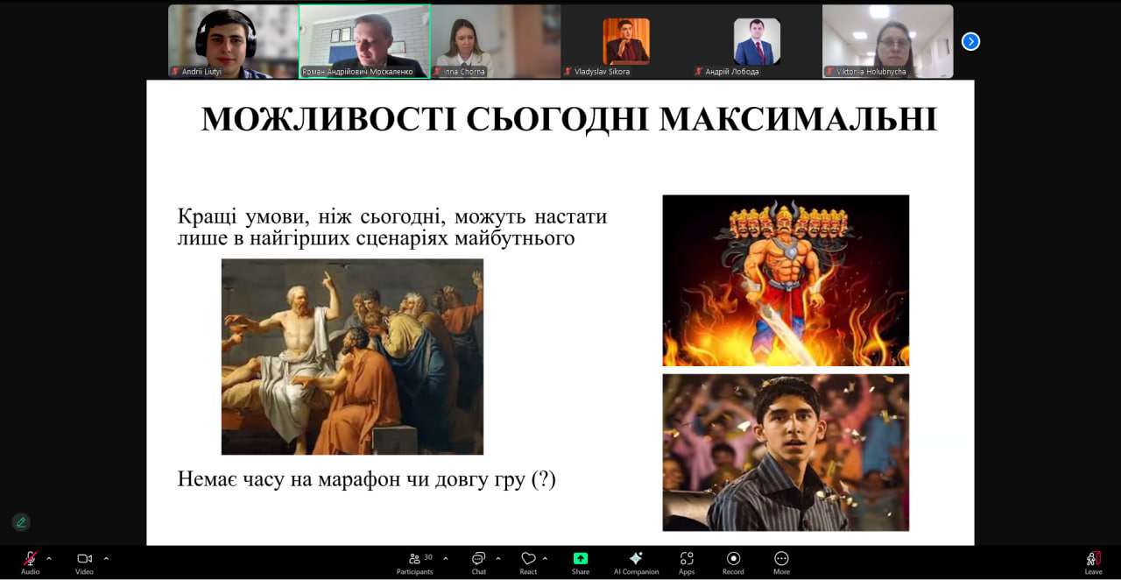Open the More options menu
This screenshot has height=580, width=1121.
(781, 562)
